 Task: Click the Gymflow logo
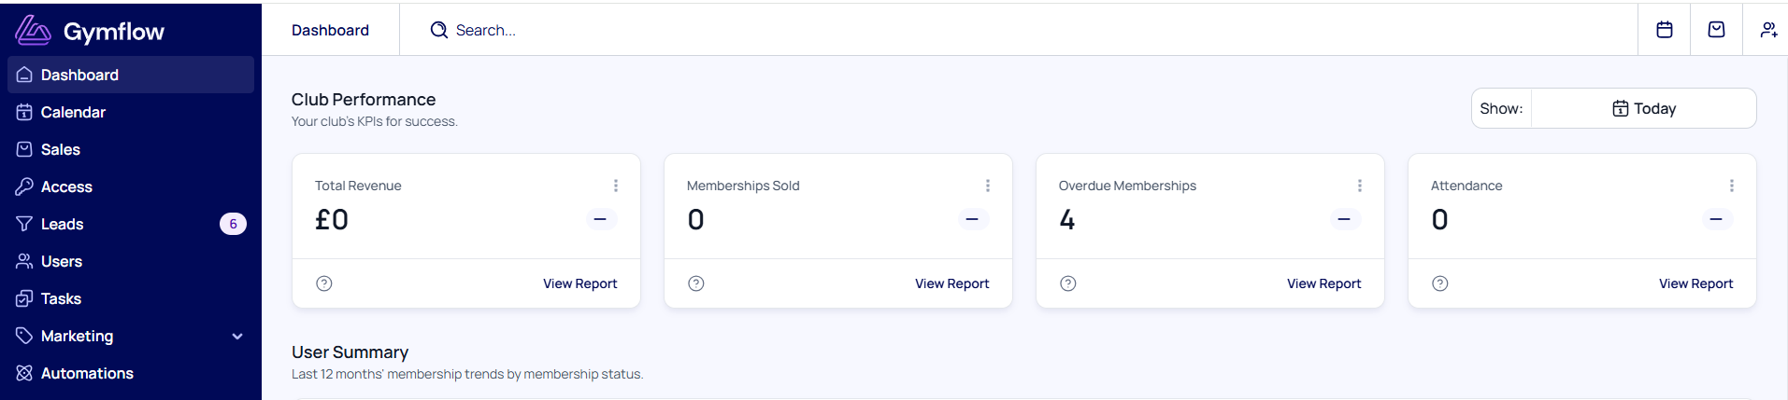90,31
